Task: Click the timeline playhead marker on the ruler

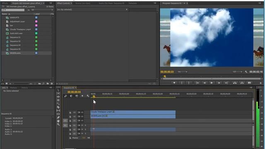Action: coord(94,96)
